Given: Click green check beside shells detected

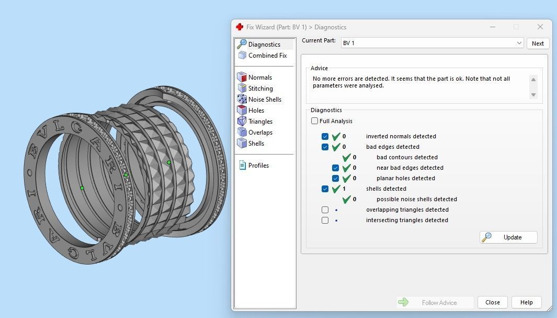Looking at the screenshot, I should tap(336, 189).
